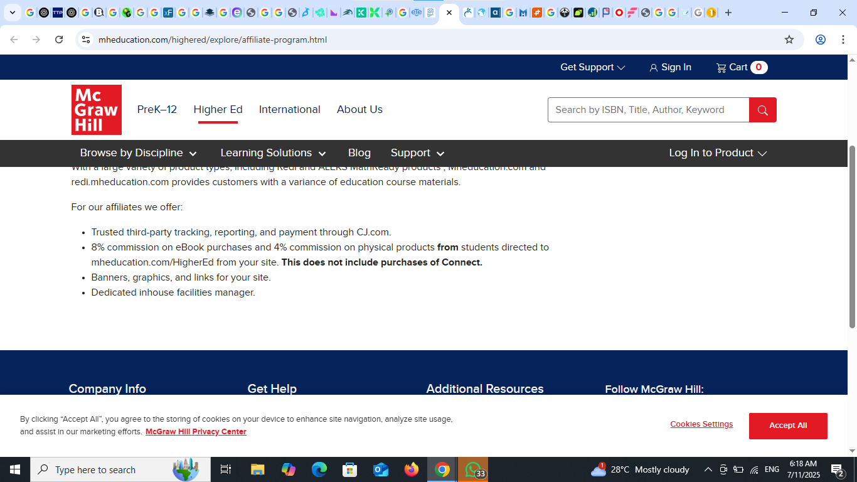Bookmark this page with the star icon
Viewport: 857px width, 482px height.
789,40
